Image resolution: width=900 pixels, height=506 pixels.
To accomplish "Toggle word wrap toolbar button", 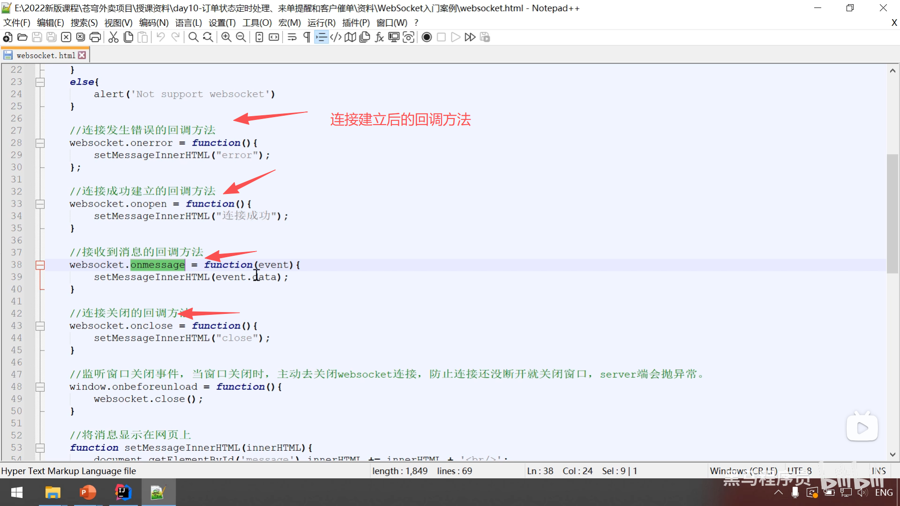I will click(x=292, y=37).
